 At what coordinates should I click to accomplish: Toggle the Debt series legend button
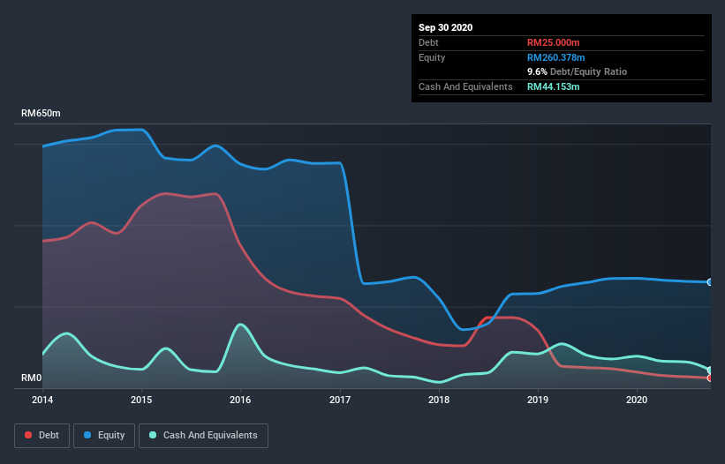(42, 436)
